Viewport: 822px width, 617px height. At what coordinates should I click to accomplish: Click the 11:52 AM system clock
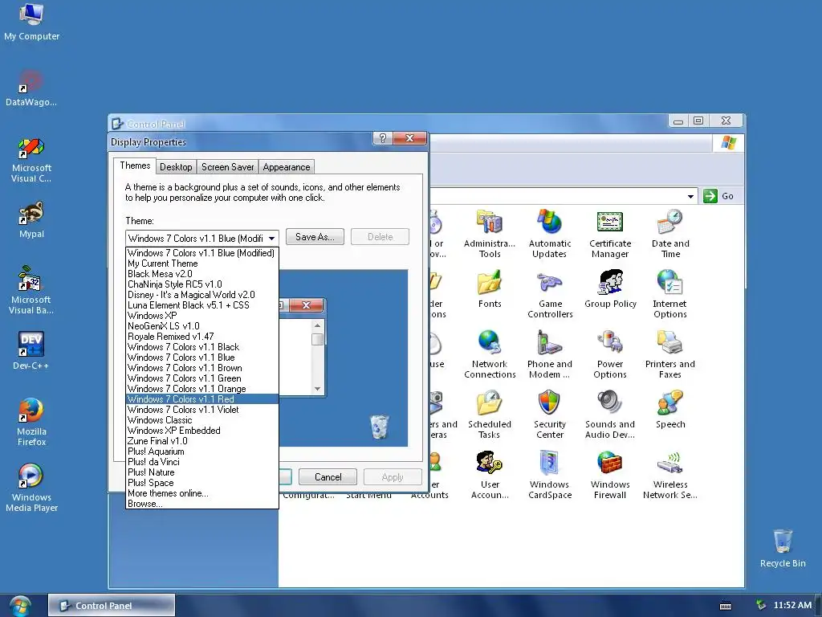(792, 606)
